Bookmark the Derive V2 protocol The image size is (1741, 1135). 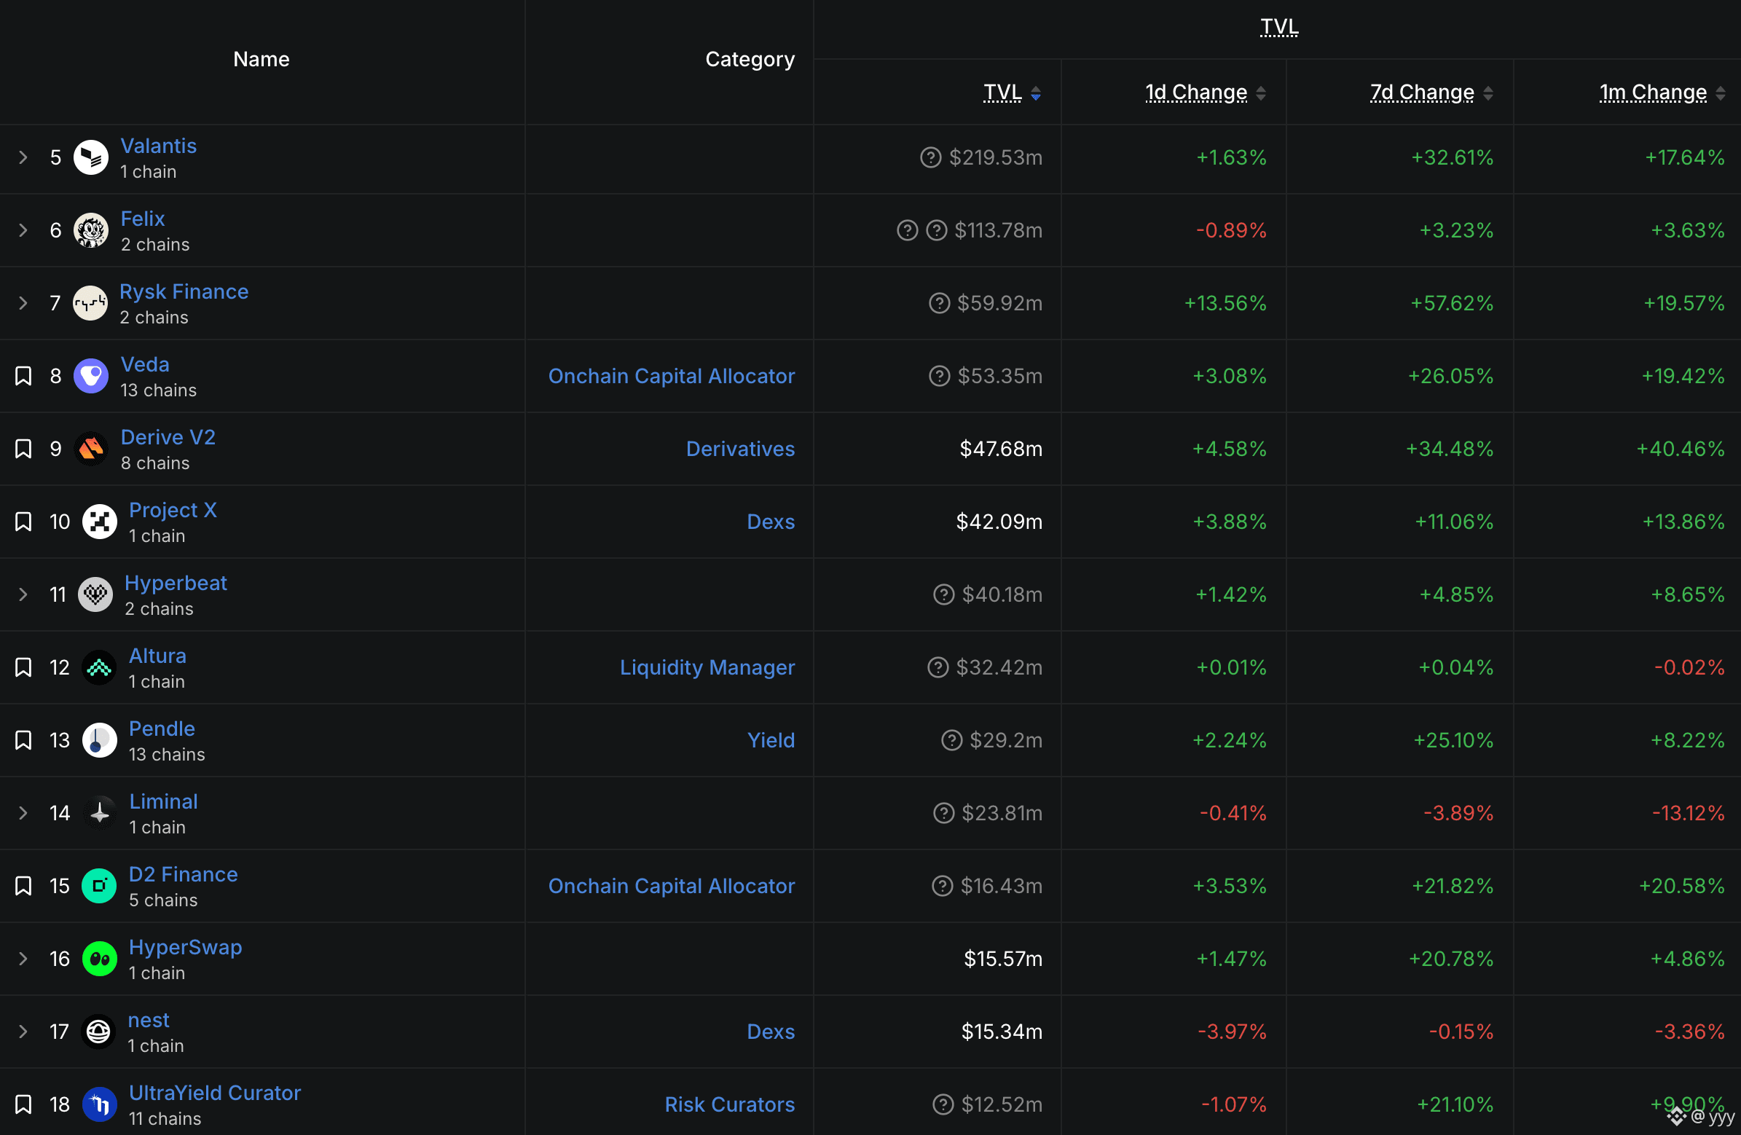click(x=23, y=449)
